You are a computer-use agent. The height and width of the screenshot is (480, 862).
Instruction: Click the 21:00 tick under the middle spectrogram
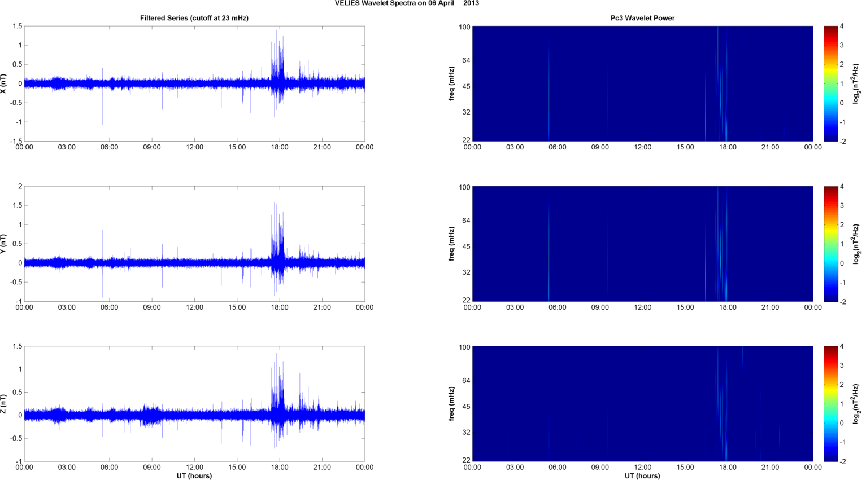(770, 307)
